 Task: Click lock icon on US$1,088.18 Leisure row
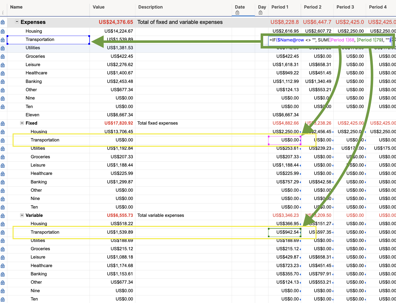point(3,258)
